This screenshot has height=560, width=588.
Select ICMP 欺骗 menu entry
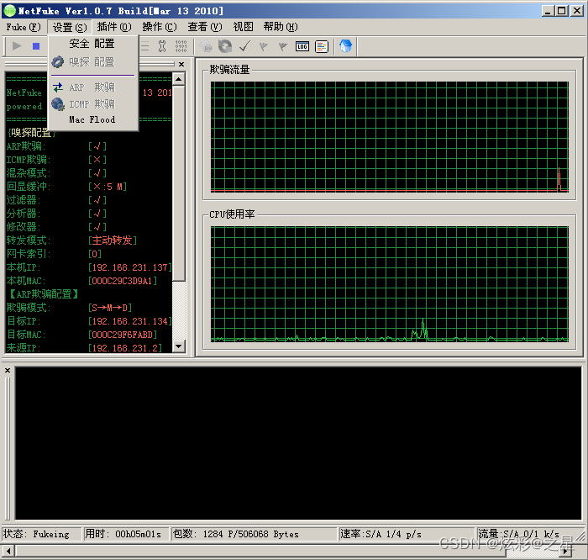(93, 104)
